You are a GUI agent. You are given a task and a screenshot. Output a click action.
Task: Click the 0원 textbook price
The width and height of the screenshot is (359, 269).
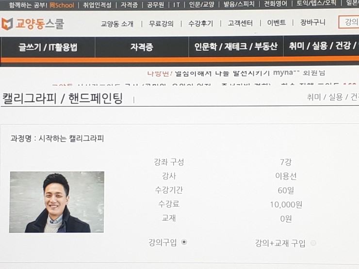pos(286,219)
